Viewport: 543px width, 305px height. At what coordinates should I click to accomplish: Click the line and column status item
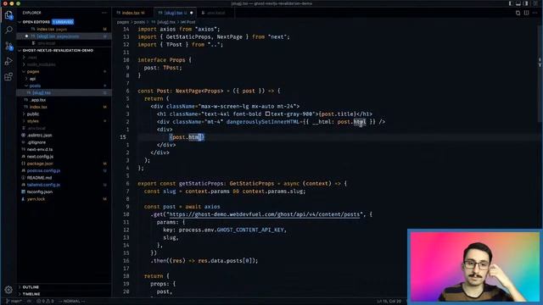pyautogui.click(x=389, y=302)
